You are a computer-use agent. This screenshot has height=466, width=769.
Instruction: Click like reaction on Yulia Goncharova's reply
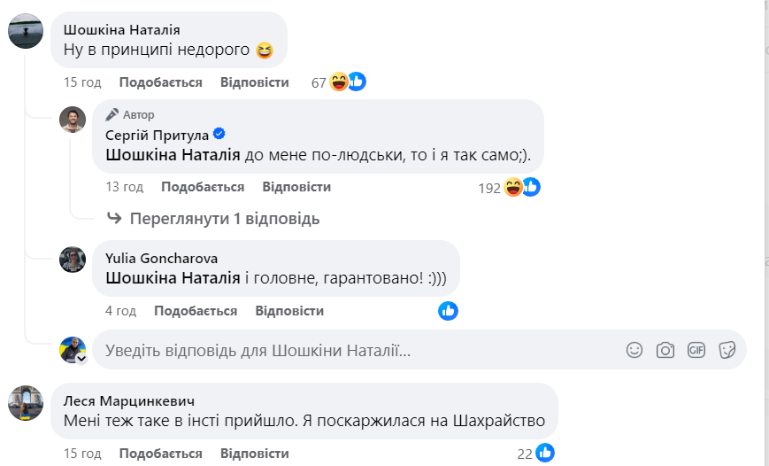pos(449,311)
